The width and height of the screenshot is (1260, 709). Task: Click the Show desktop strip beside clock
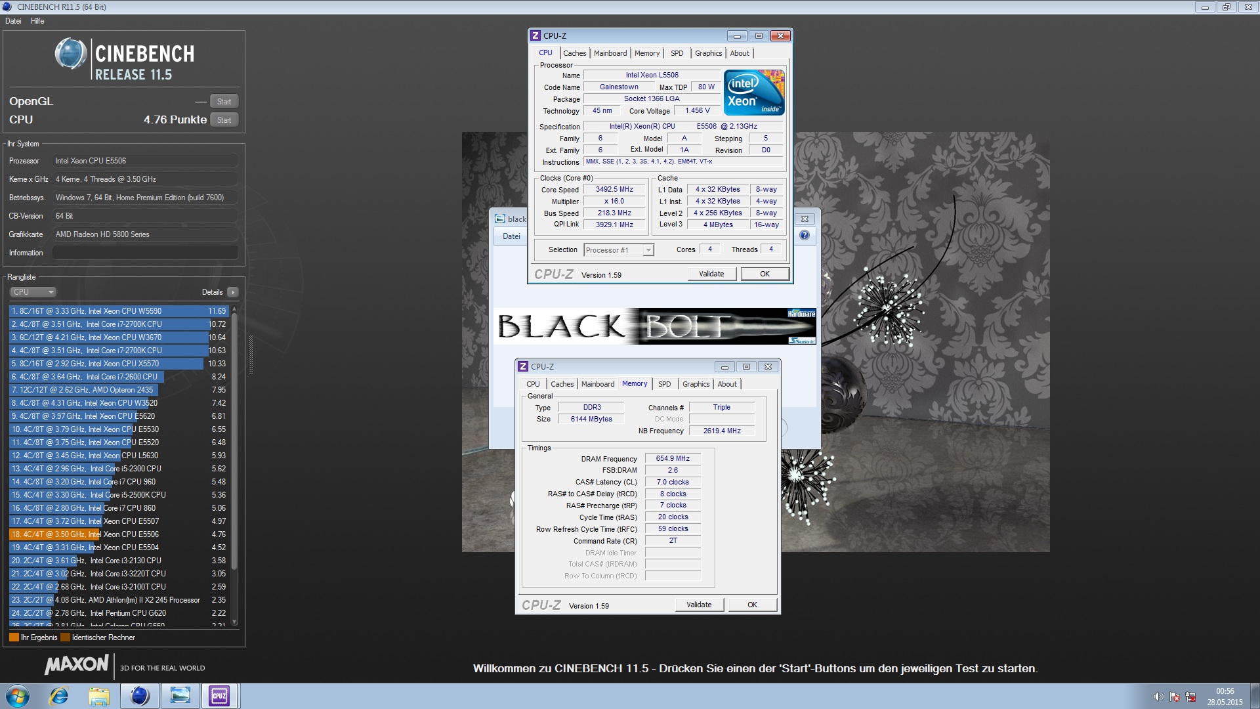coord(1255,696)
